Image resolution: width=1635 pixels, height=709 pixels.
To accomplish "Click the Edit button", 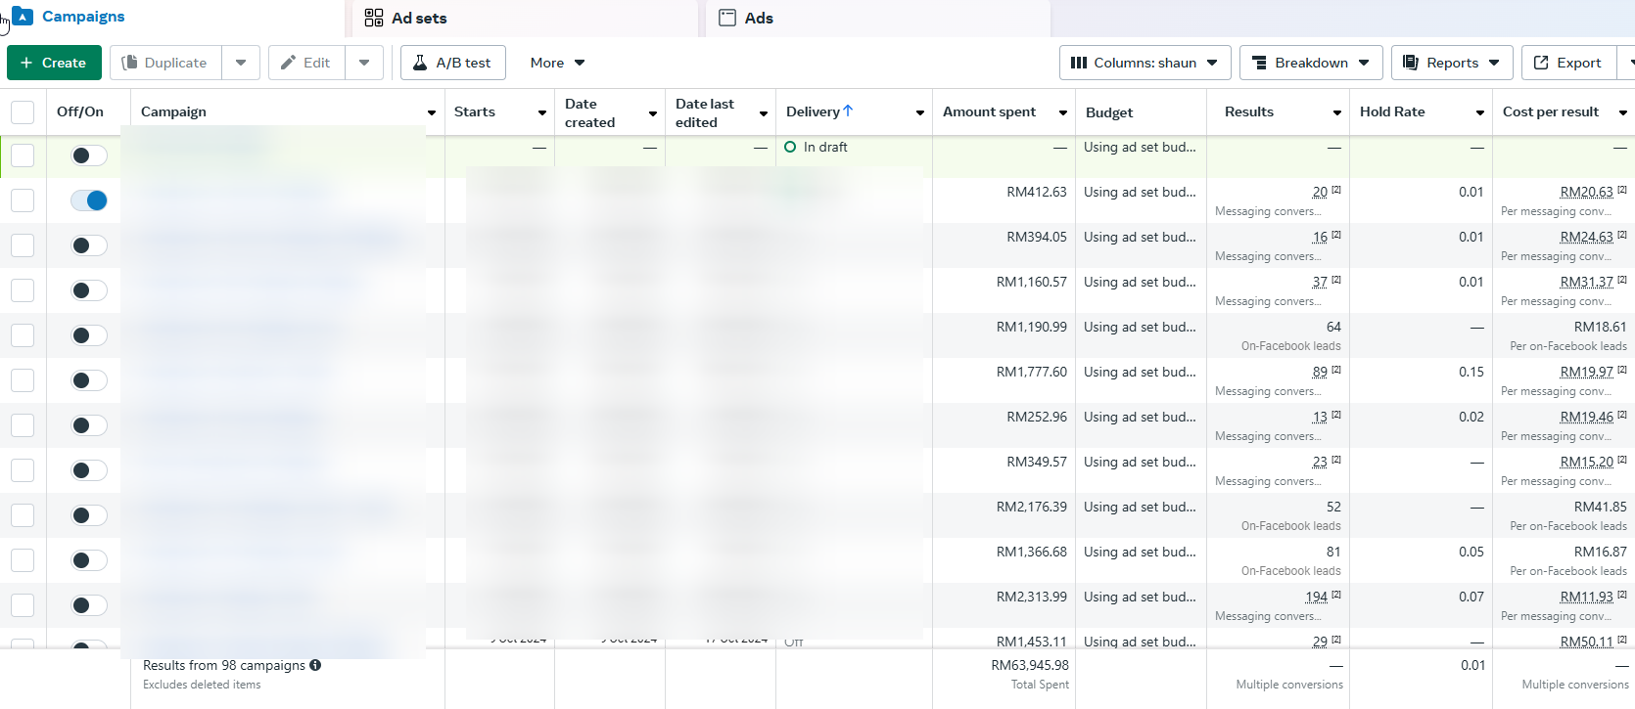I will click(x=306, y=63).
